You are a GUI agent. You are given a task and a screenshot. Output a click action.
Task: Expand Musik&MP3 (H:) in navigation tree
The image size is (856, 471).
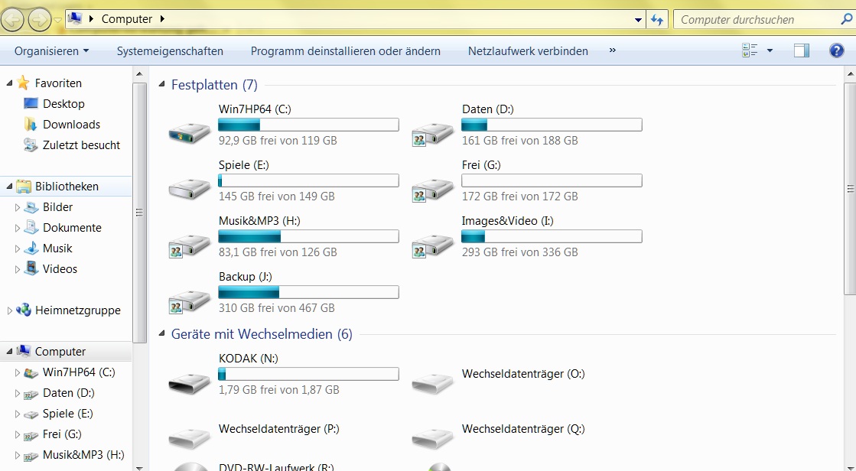pyautogui.click(x=17, y=455)
